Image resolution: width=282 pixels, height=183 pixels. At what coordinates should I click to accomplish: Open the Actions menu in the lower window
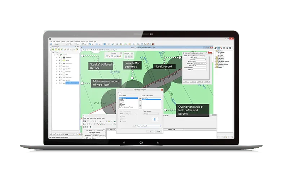coord(99,119)
